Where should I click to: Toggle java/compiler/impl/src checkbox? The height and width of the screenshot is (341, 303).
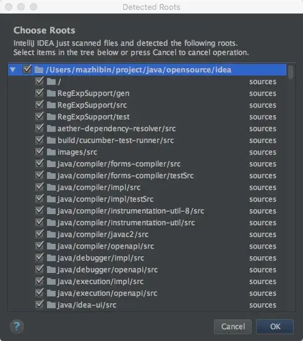coord(40,187)
